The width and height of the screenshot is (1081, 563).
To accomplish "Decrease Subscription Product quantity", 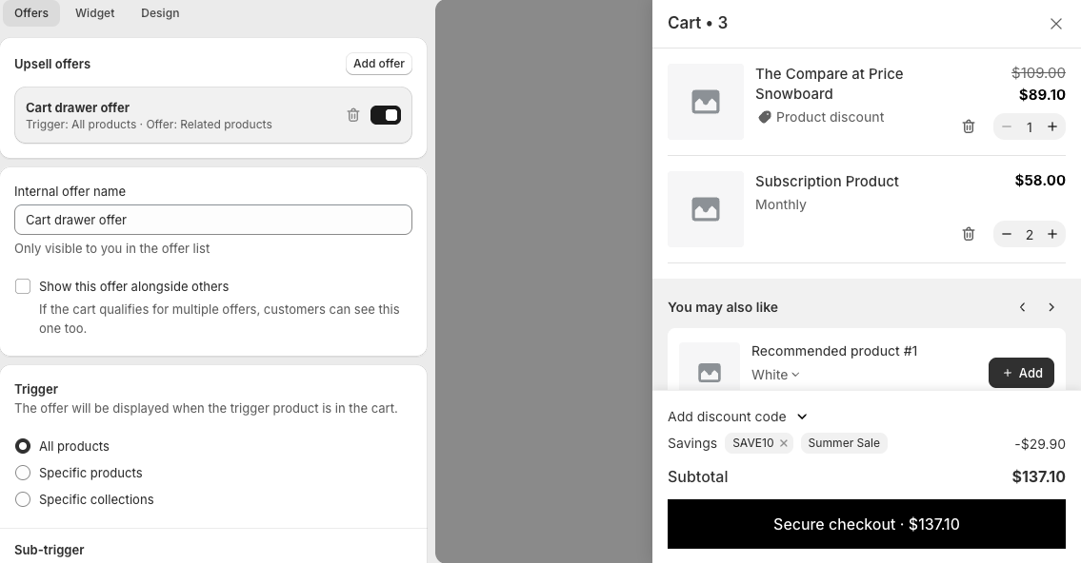I will [1007, 234].
